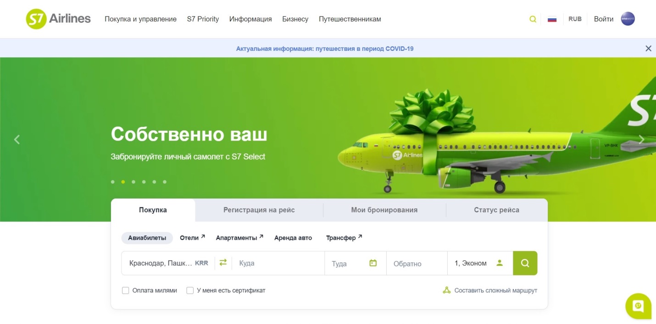Open the COVID-19 travel information link
Image resolution: width=656 pixels, height=324 pixels.
point(324,48)
